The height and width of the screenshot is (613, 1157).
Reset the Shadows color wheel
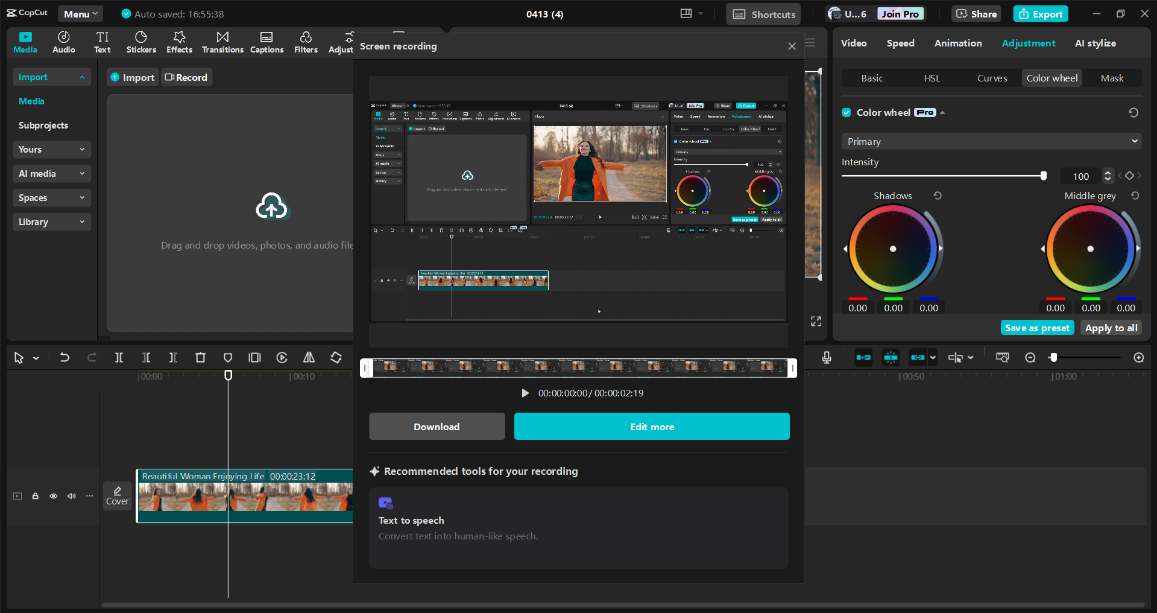(x=938, y=195)
